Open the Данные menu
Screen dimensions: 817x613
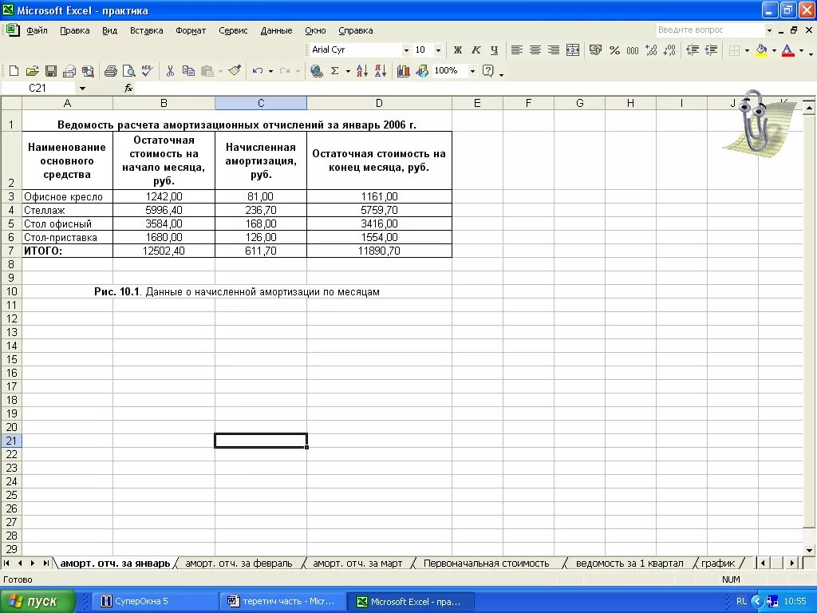[276, 30]
